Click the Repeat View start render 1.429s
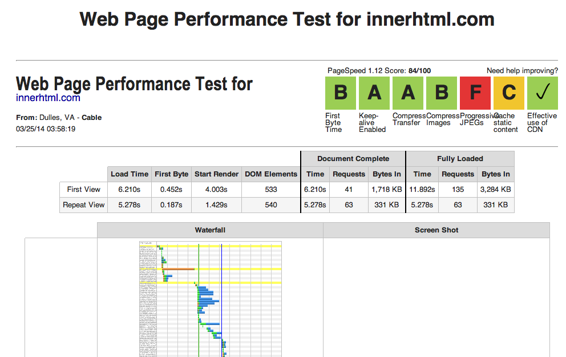566x357 pixels. tap(217, 205)
